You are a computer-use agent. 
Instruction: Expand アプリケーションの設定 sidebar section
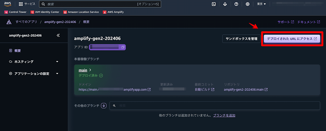[x=34, y=74]
